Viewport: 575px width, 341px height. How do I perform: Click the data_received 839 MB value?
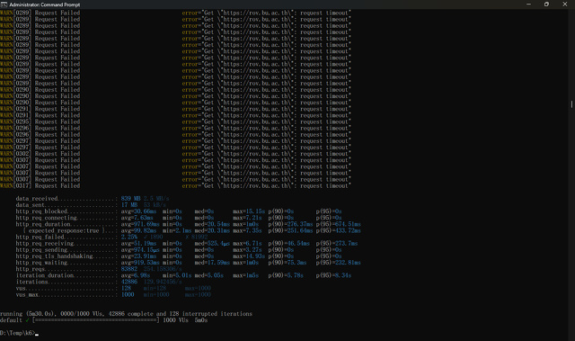(x=130, y=199)
